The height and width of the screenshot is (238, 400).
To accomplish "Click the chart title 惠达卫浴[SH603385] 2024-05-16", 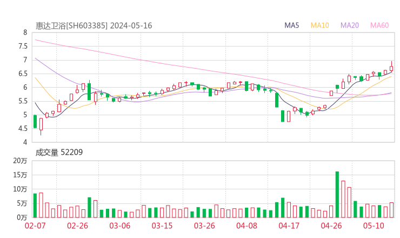I will pyautogui.click(x=94, y=26).
